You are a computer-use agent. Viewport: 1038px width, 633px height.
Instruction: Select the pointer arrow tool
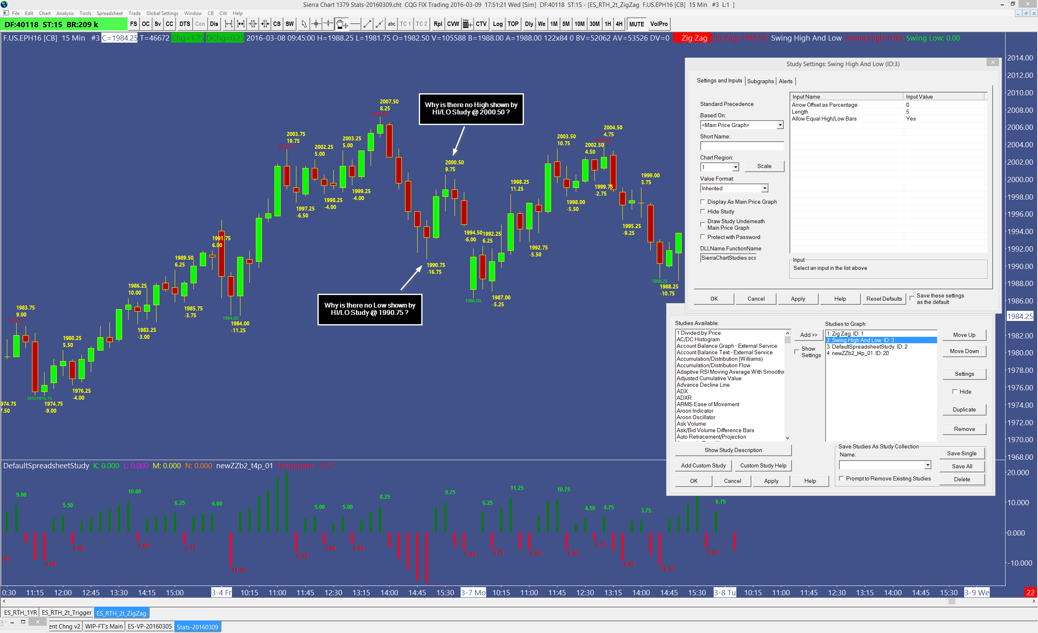coord(304,24)
